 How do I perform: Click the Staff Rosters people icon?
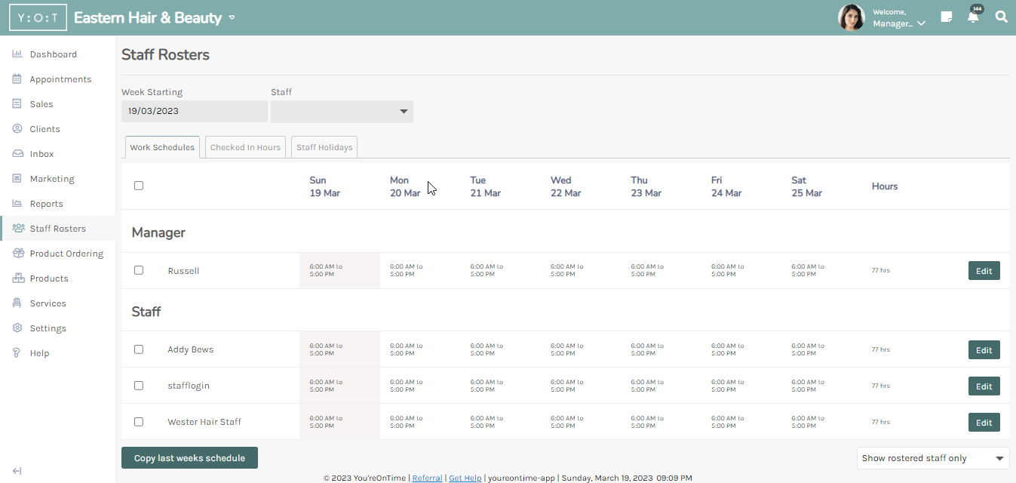pyautogui.click(x=19, y=229)
